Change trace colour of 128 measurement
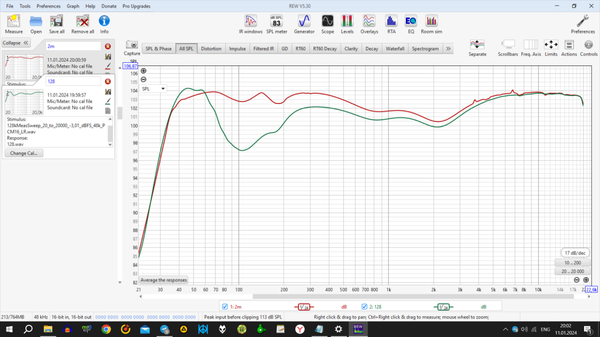600x337 pixels. point(108,101)
